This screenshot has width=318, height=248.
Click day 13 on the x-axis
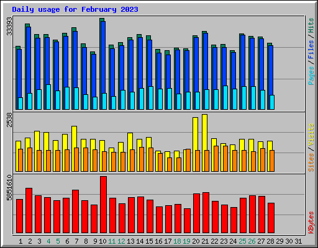[130, 241]
